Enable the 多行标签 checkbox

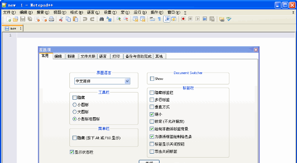click(x=152, y=100)
